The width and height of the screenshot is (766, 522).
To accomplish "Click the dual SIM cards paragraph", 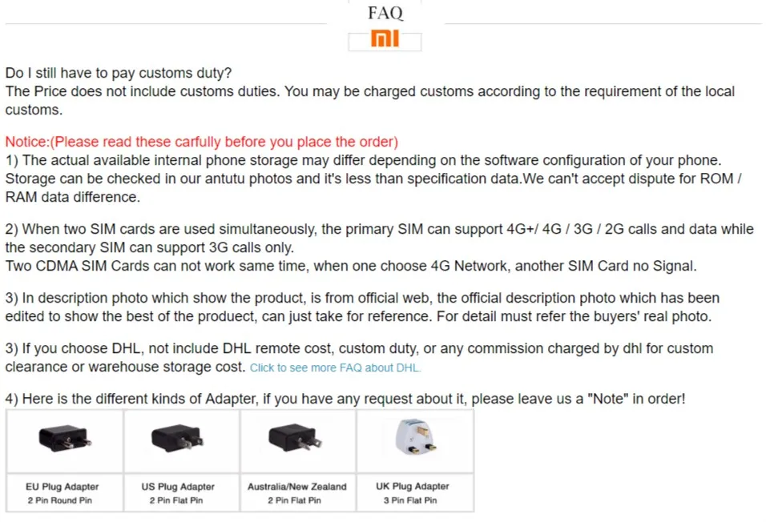I will click(x=380, y=247).
